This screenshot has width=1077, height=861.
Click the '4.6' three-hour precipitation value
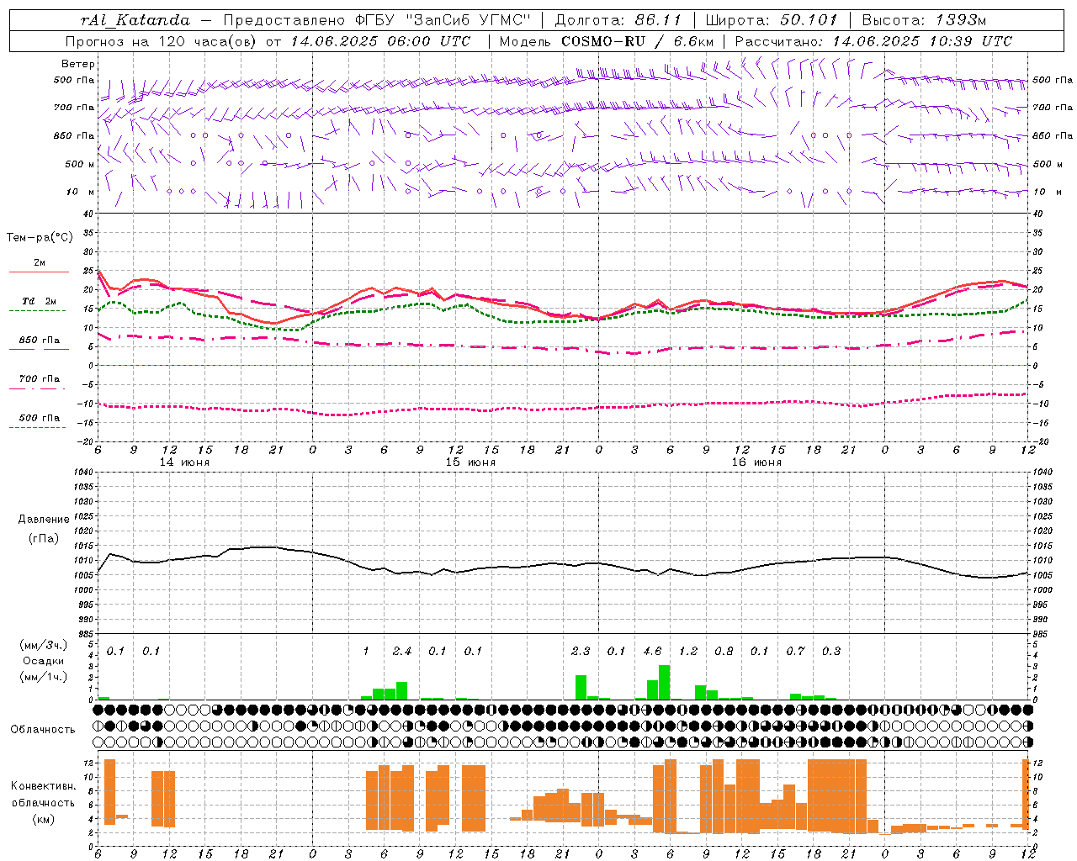tap(652, 651)
